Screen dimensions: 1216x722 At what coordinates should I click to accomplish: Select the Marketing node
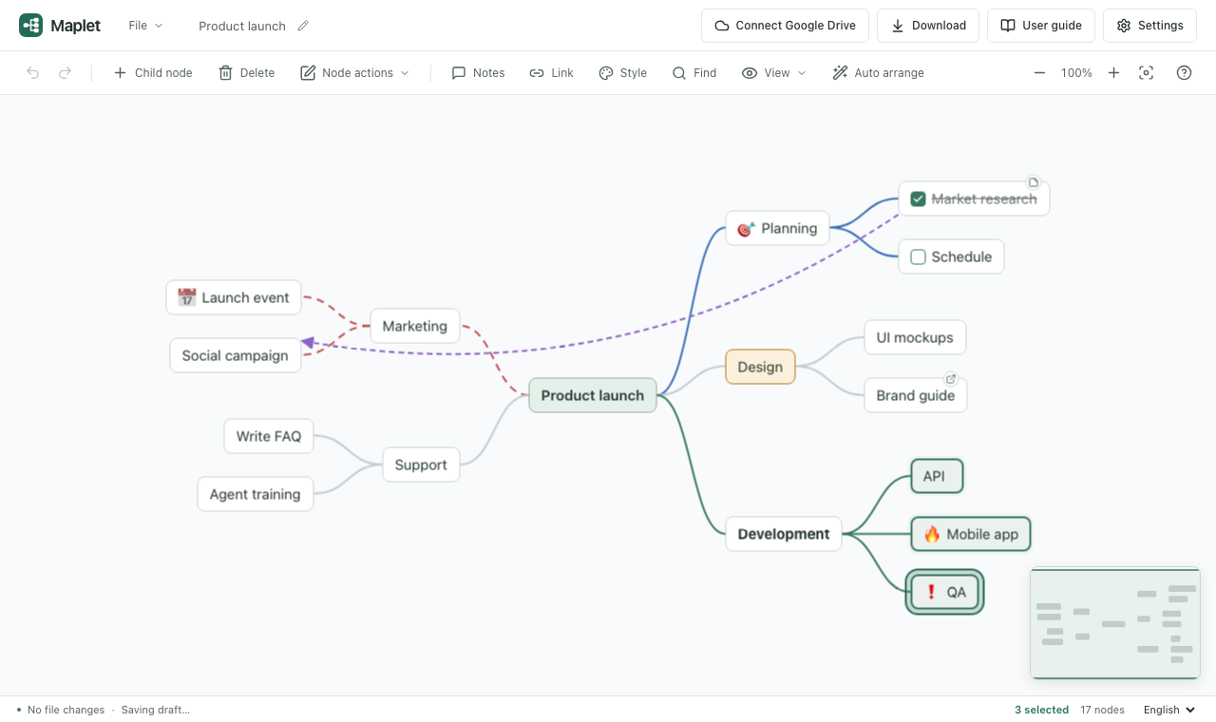coord(414,326)
